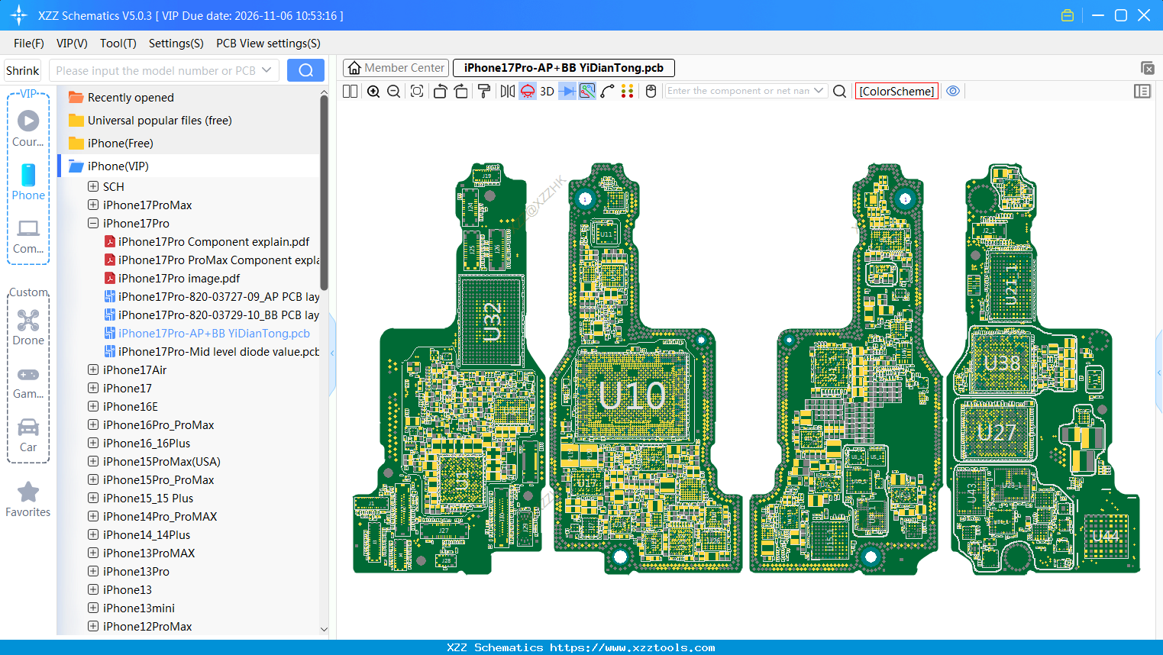
Task: Open the Drone category in sidebar
Action: click(x=28, y=327)
